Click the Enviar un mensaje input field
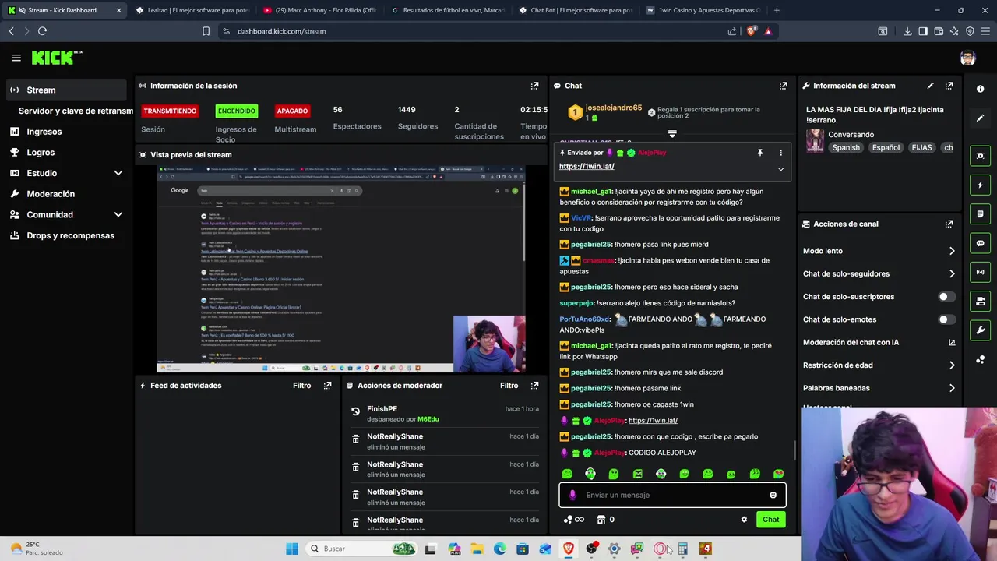The width and height of the screenshot is (997, 561). pyautogui.click(x=672, y=495)
